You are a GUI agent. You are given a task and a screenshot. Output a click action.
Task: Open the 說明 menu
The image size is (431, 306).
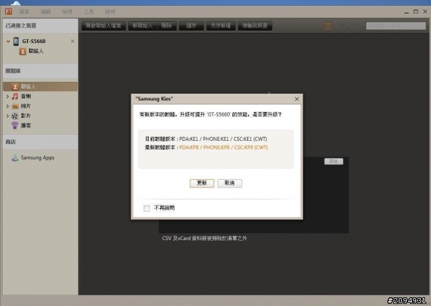click(x=110, y=11)
